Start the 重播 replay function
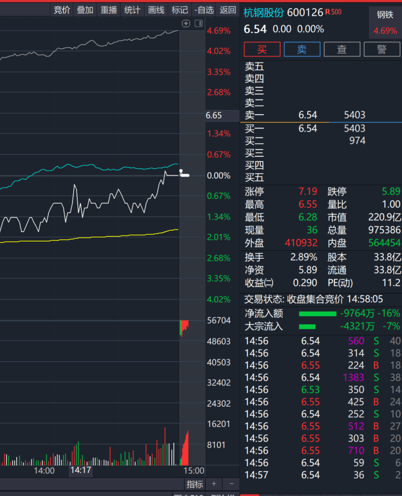 109,10
